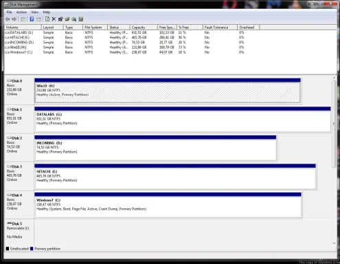The image size is (340, 264).
Task: Click the Open folder toolbar icon
Action: [x=67, y=19]
